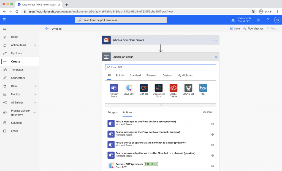282x171 pixels.
Task: Expand the When a new email arrives step
Action: coord(161,40)
